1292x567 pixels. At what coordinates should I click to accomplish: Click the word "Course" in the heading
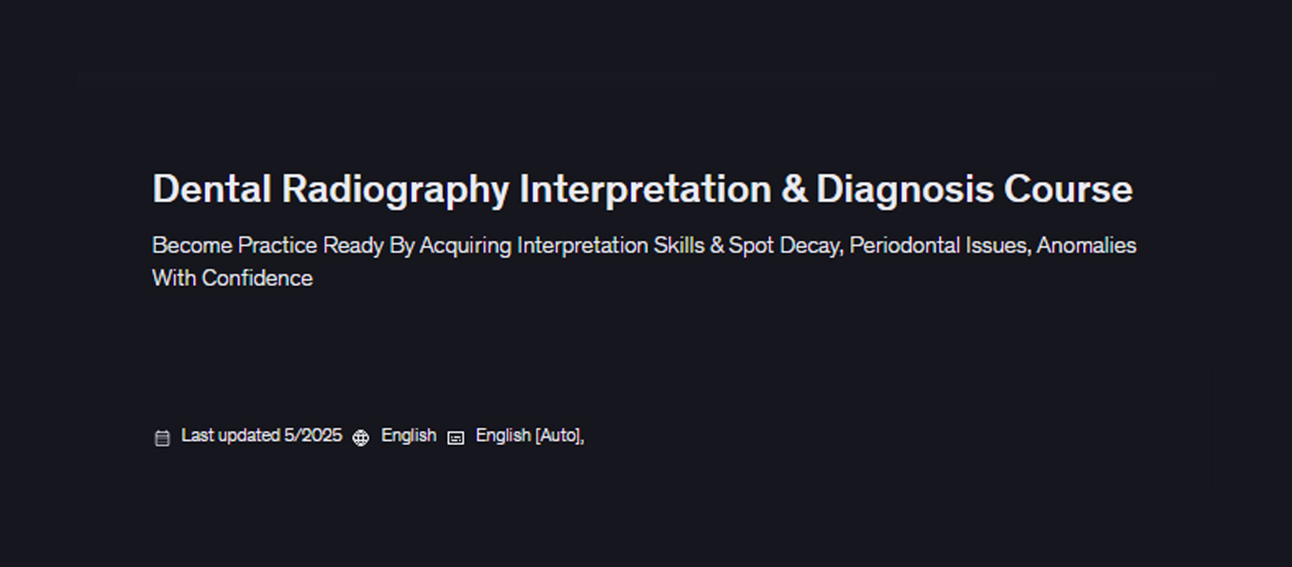(1067, 189)
